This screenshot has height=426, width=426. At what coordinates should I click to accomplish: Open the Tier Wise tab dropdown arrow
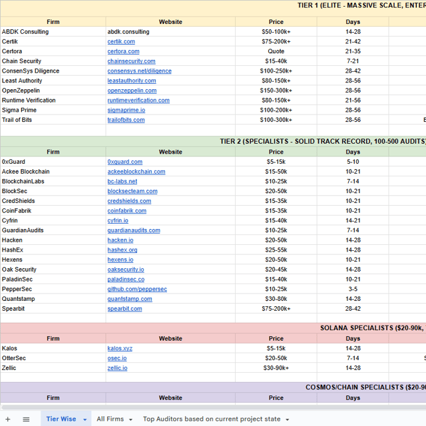click(85, 419)
